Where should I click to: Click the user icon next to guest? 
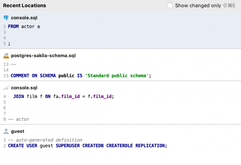pyautogui.click(x=6, y=131)
